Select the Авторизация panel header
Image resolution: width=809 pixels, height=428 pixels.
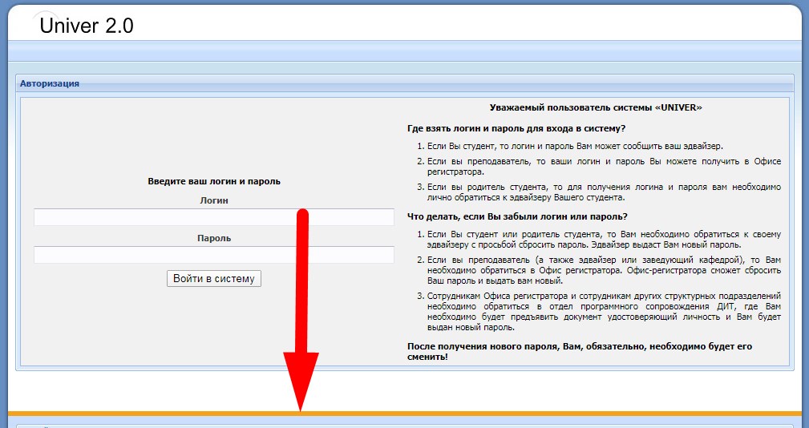click(50, 83)
